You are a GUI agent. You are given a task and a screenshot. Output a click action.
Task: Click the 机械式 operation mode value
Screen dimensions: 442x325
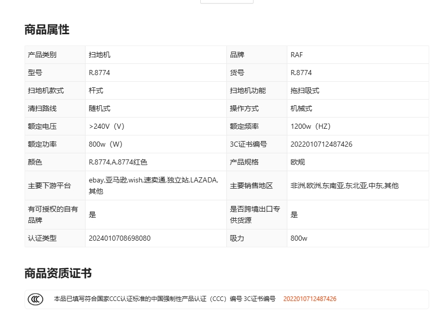[301, 108]
